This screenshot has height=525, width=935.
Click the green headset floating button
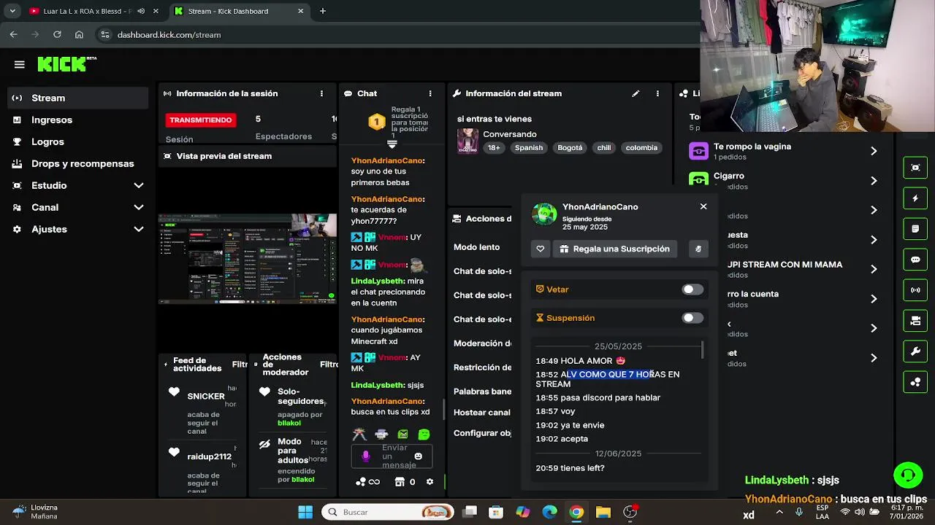(x=908, y=475)
